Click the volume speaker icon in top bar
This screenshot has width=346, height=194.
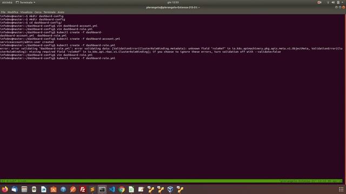tap(333, 2)
